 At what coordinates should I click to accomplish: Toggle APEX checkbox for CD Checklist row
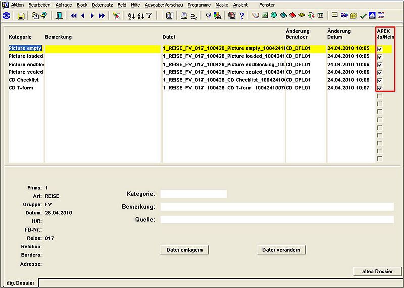point(380,80)
